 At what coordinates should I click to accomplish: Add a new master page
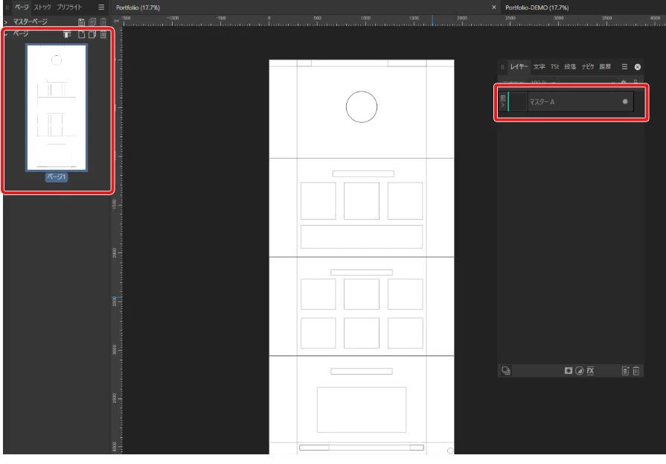[x=81, y=22]
